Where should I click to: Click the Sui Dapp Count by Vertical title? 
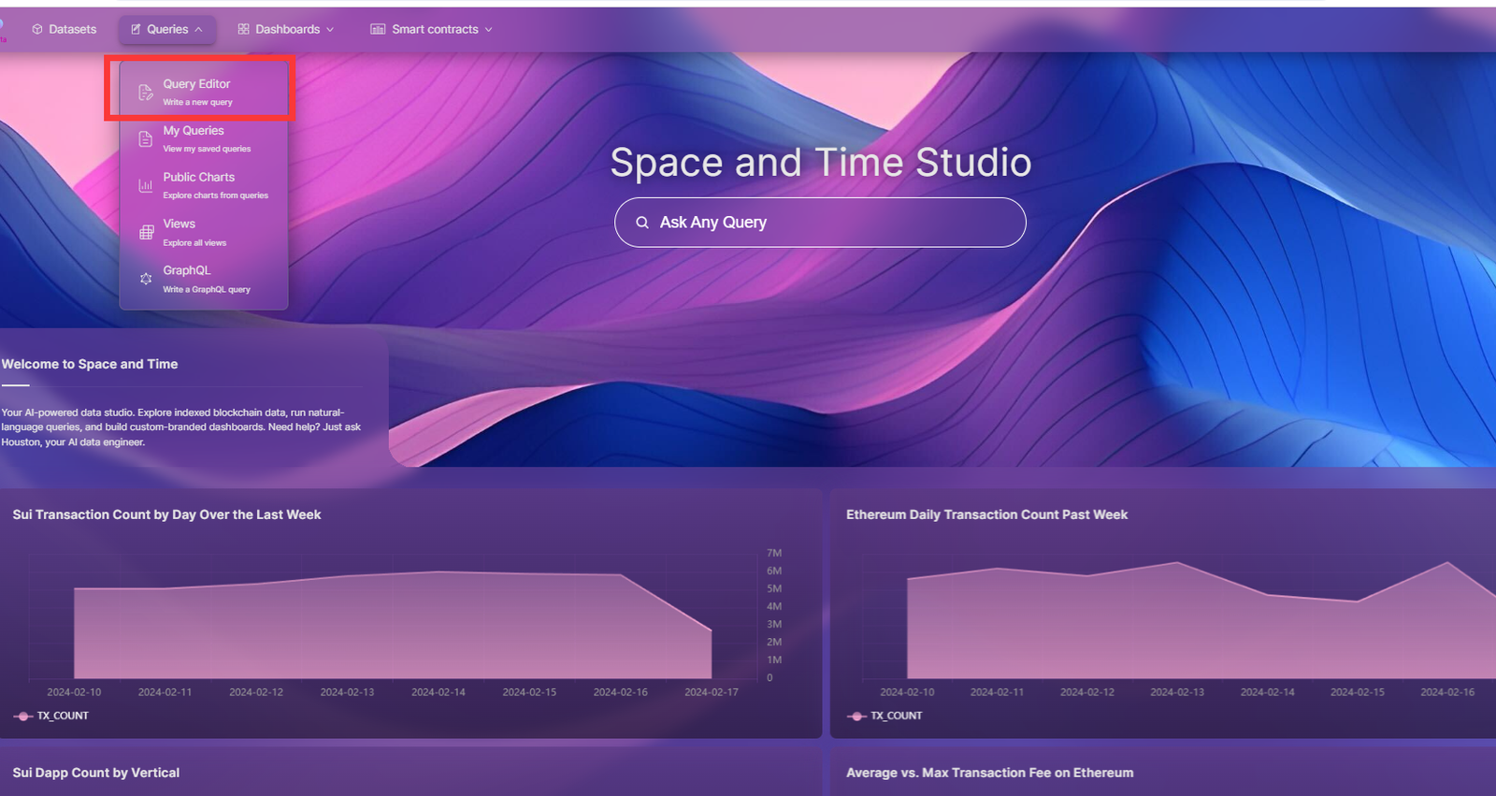[x=95, y=773]
